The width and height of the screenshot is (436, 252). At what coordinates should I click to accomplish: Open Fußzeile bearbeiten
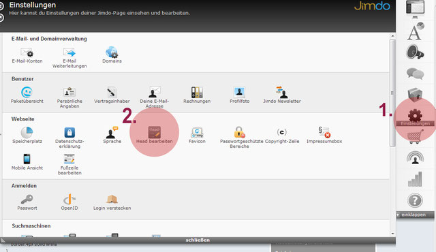point(69,164)
